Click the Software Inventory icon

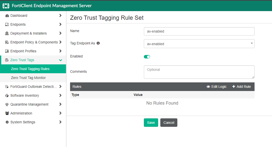pyautogui.click(x=7, y=95)
